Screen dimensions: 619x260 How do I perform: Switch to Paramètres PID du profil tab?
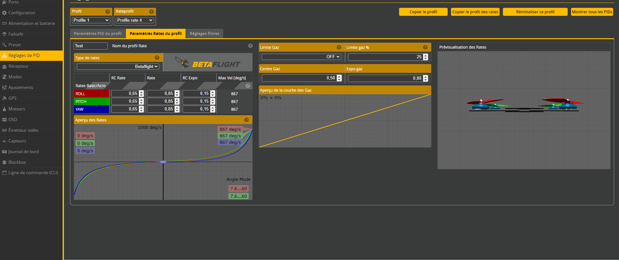pyautogui.click(x=98, y=34)
